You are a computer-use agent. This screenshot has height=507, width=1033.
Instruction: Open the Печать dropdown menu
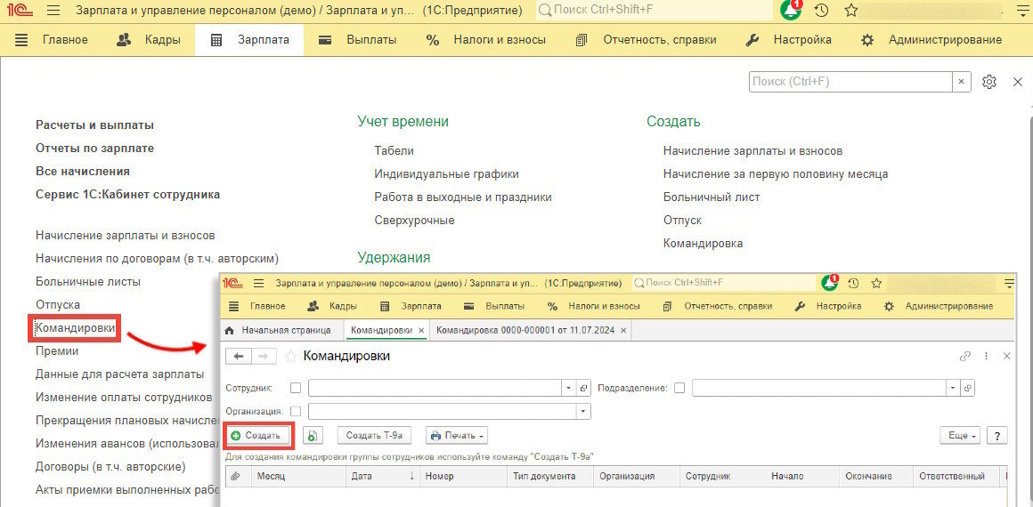point(457,436)
